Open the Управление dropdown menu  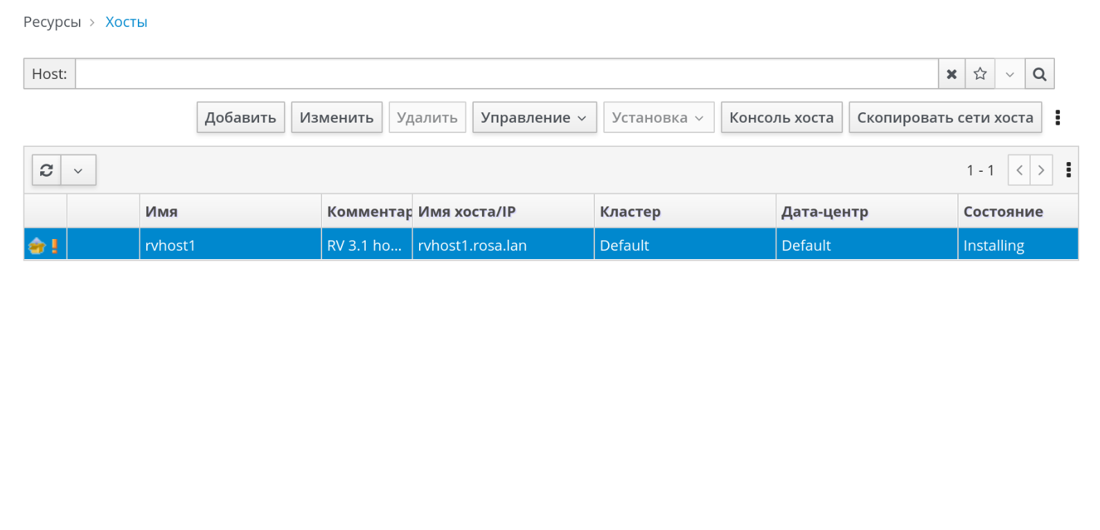[534, 118]
